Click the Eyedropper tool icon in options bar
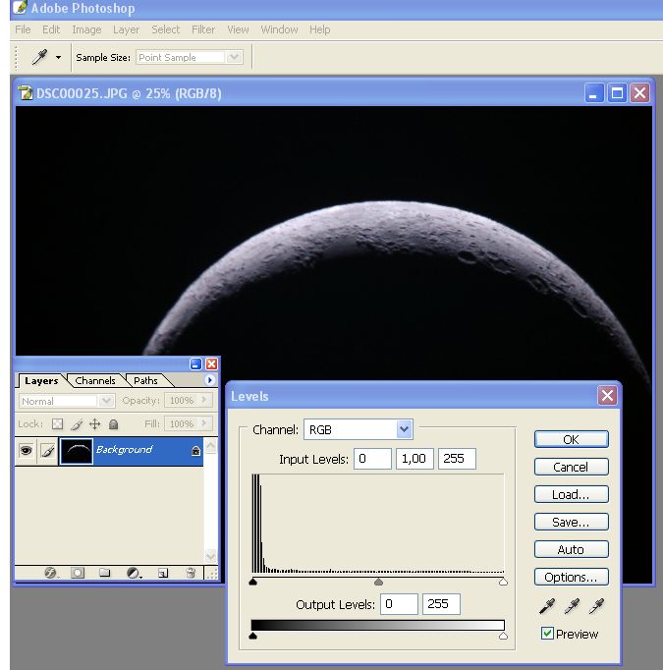Screen dimensions: 663x670 [39, 57]
